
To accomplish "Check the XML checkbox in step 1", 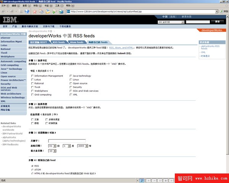I will 71,95.
